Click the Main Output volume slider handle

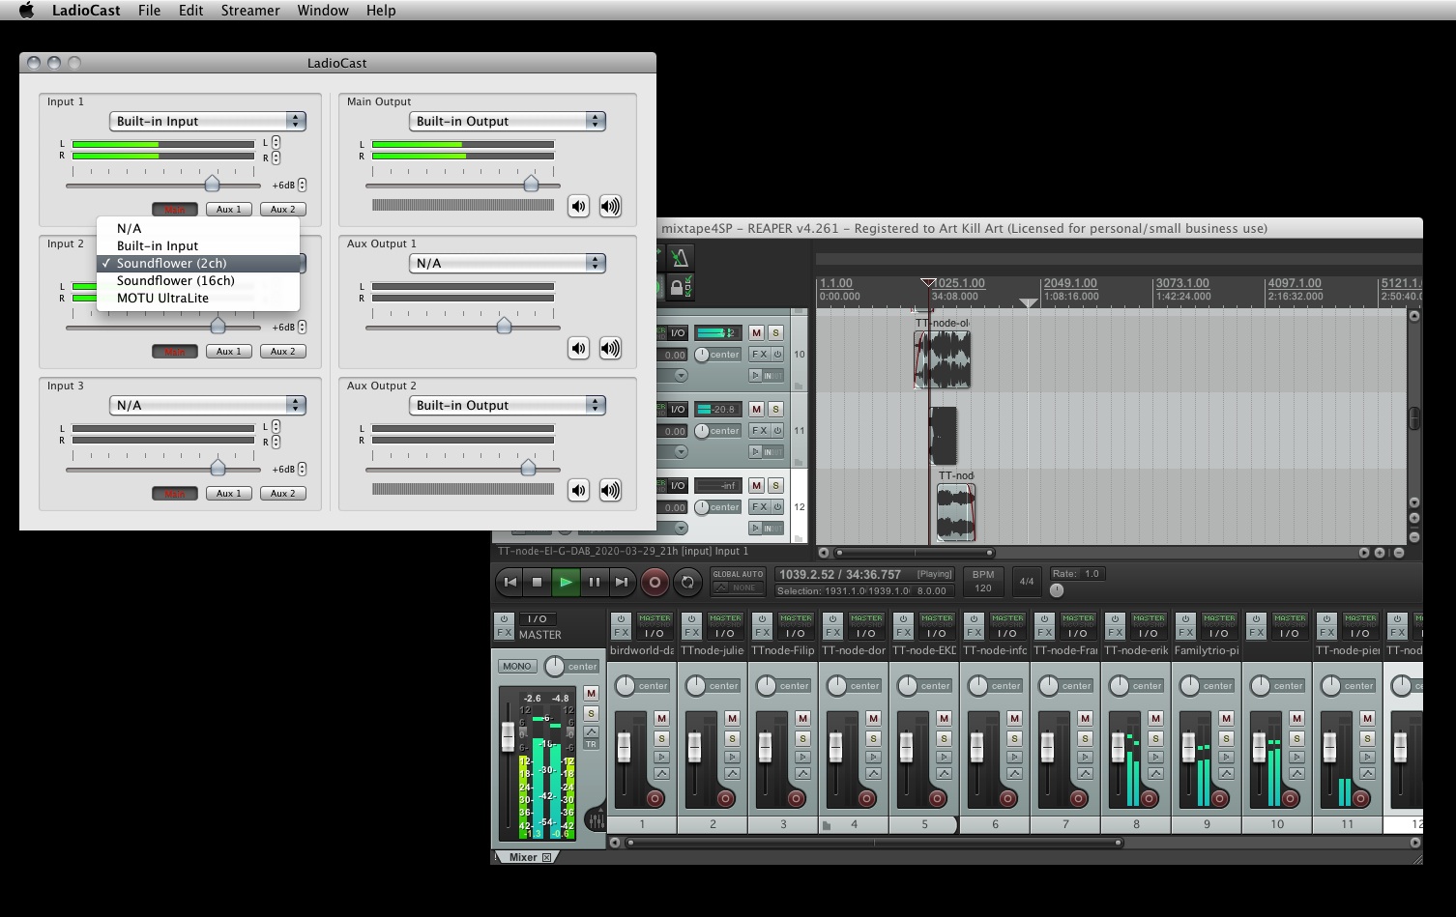[531, 184]
